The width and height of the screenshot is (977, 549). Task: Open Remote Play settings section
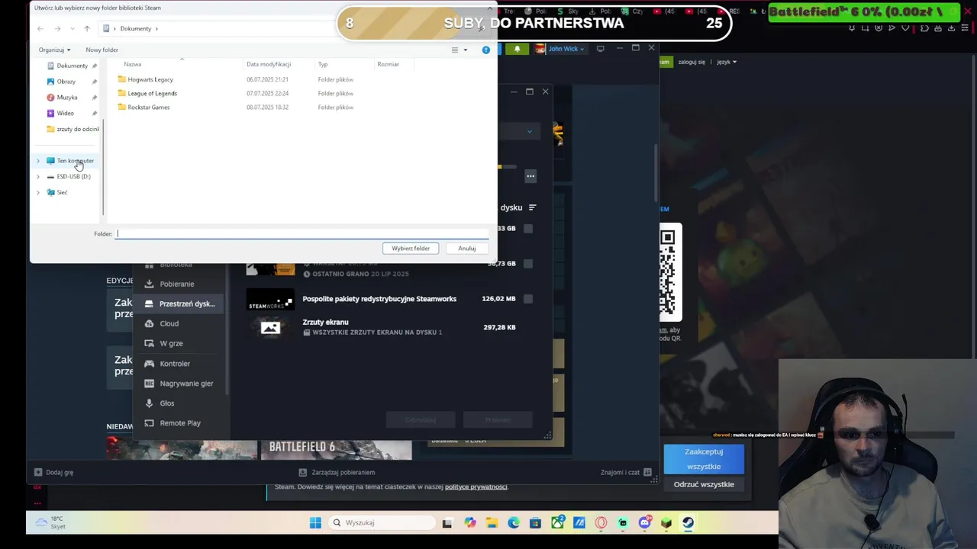pos(180,423)
